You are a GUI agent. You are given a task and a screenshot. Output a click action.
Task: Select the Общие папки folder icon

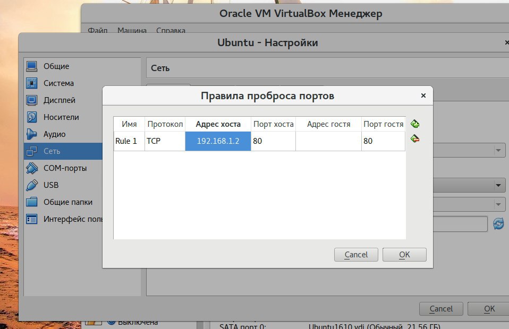pos(31,202)
